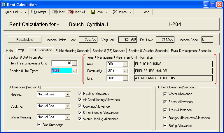Image resolution: width=224 pixels, height=133 pixels.
Task: Click the Prompt magnifier icon
Action: (33, 12)
